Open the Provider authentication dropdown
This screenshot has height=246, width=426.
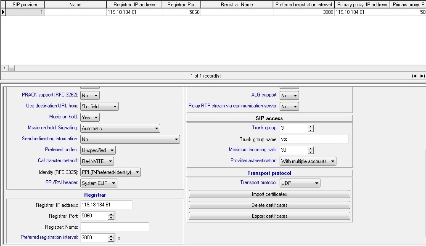click(x=308, y=161)
